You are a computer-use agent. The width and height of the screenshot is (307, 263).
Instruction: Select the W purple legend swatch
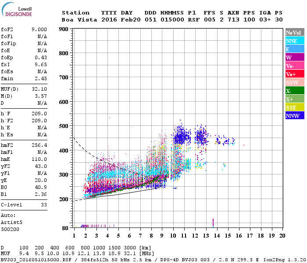295,57
